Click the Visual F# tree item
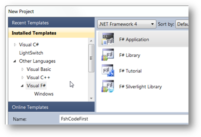Image resolution: width=201 pixels, height=137 pixels. [36, 85]
